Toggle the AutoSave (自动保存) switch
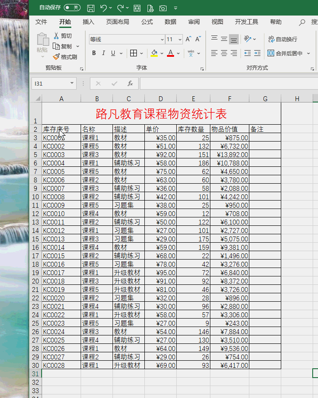The image size is (318, 398). (x=72, y=8)
